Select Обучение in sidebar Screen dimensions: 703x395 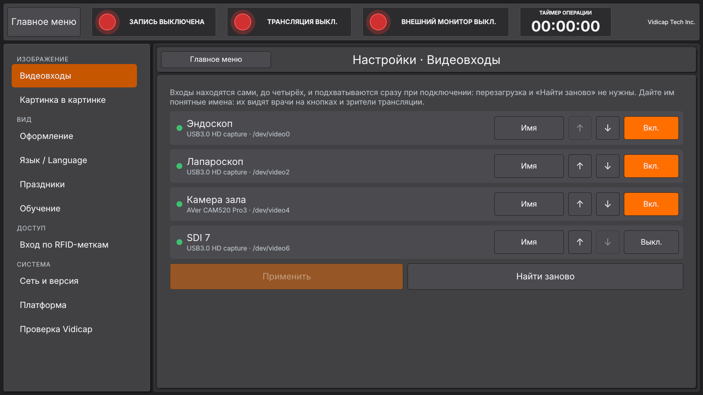point(74,208)
